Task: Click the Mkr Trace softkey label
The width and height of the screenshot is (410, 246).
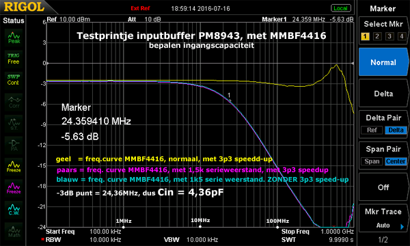Action: 383,212
